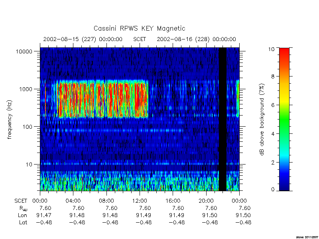Select the 10000 frequency axis label
The width and height of the screenshot is (319, 239).
24,52
